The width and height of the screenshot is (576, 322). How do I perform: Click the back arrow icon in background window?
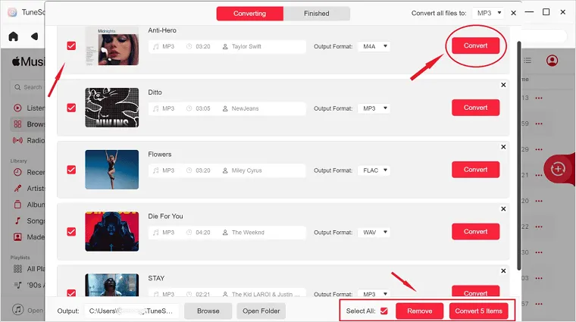tap(35, 36)
